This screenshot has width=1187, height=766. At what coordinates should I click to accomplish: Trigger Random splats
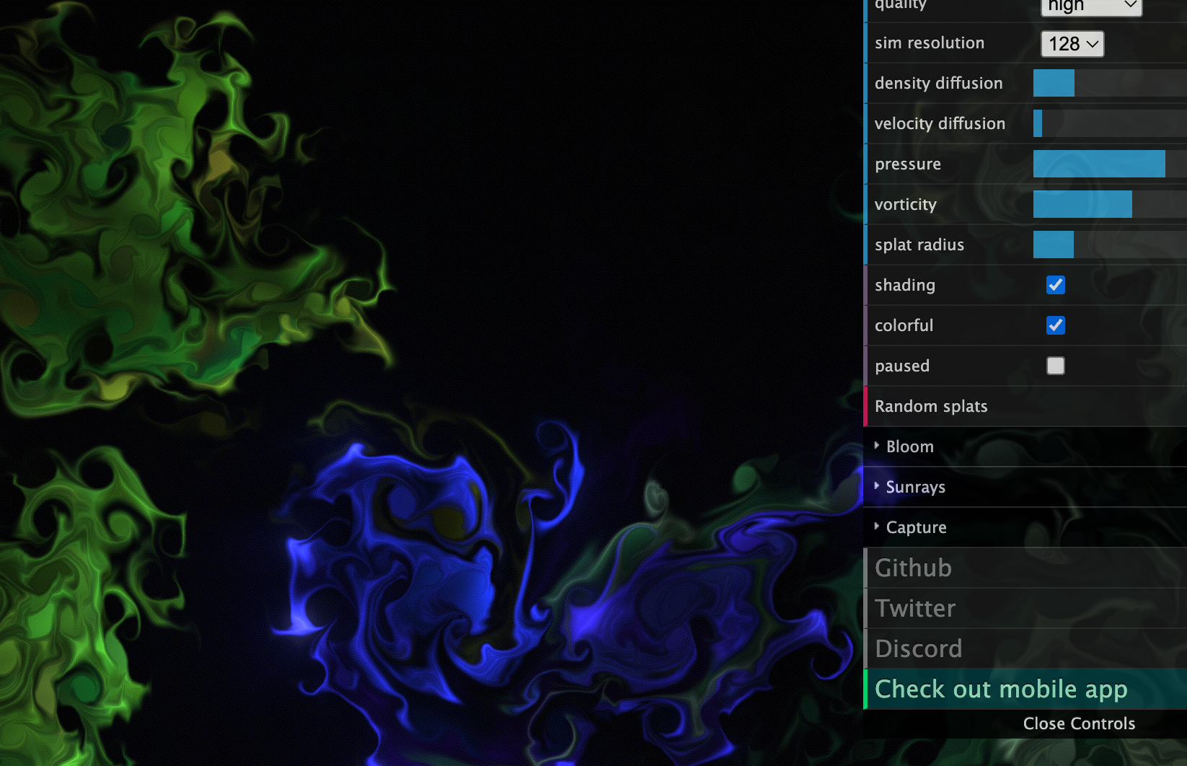click(x=1025, y=406)
